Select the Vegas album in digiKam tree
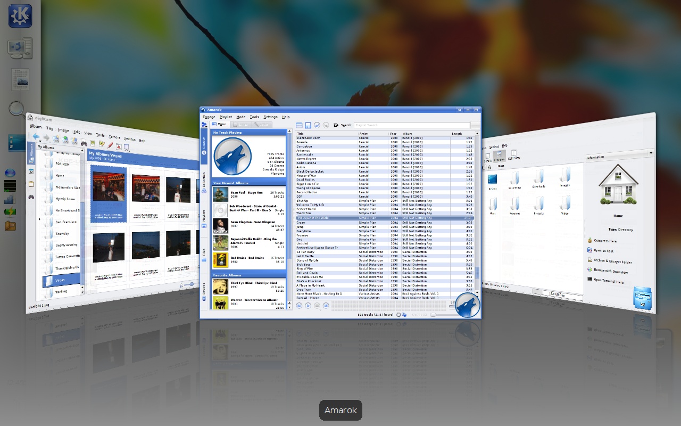Viewport: 681px width, 426px height. (x=61, y=280)
